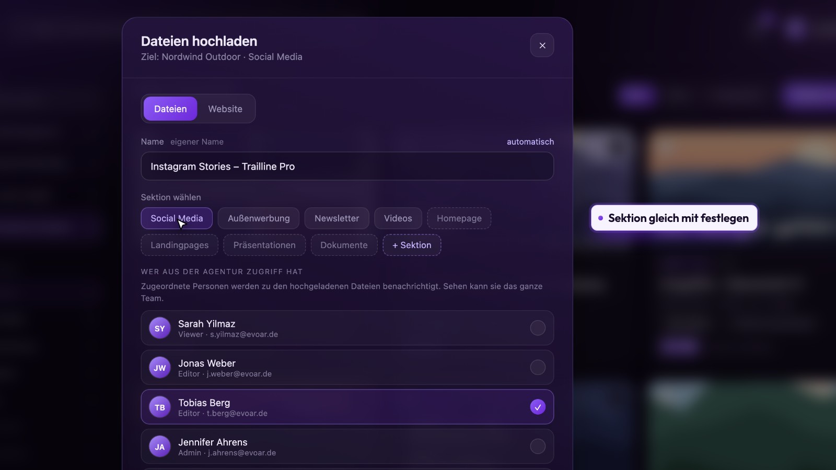Add a new section with + Sektion
Viewport: 836px width, 470px height.
coord(412,245)
